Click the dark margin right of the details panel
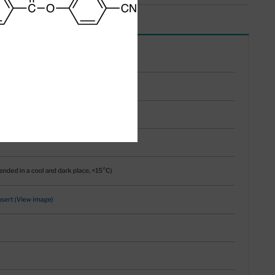 [x=261, y=137]
